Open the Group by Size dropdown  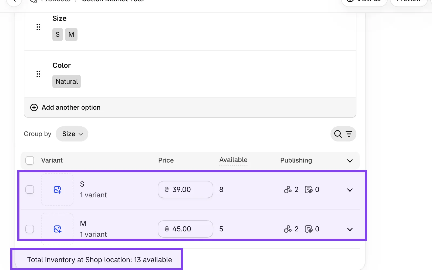72,134
